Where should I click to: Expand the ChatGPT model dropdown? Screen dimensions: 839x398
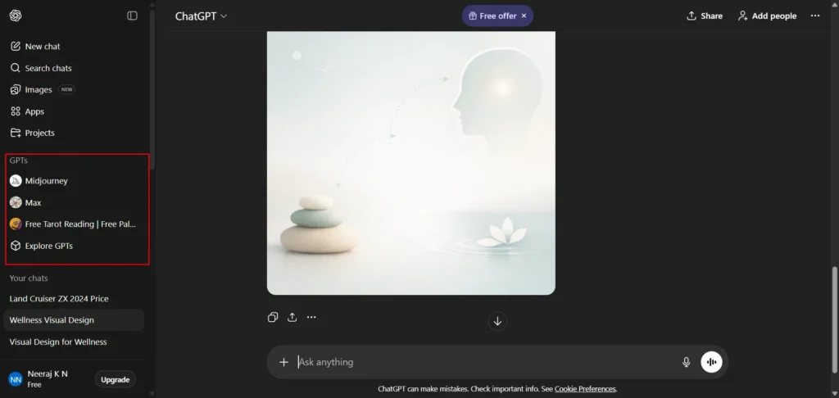pyautogui.click(x=202, y=16)
